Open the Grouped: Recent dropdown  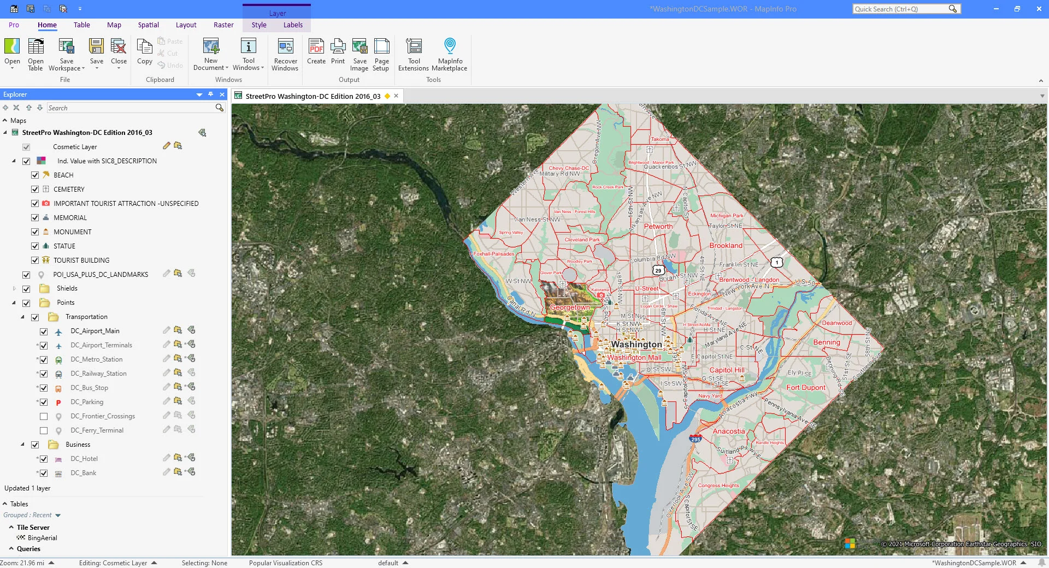58,515
